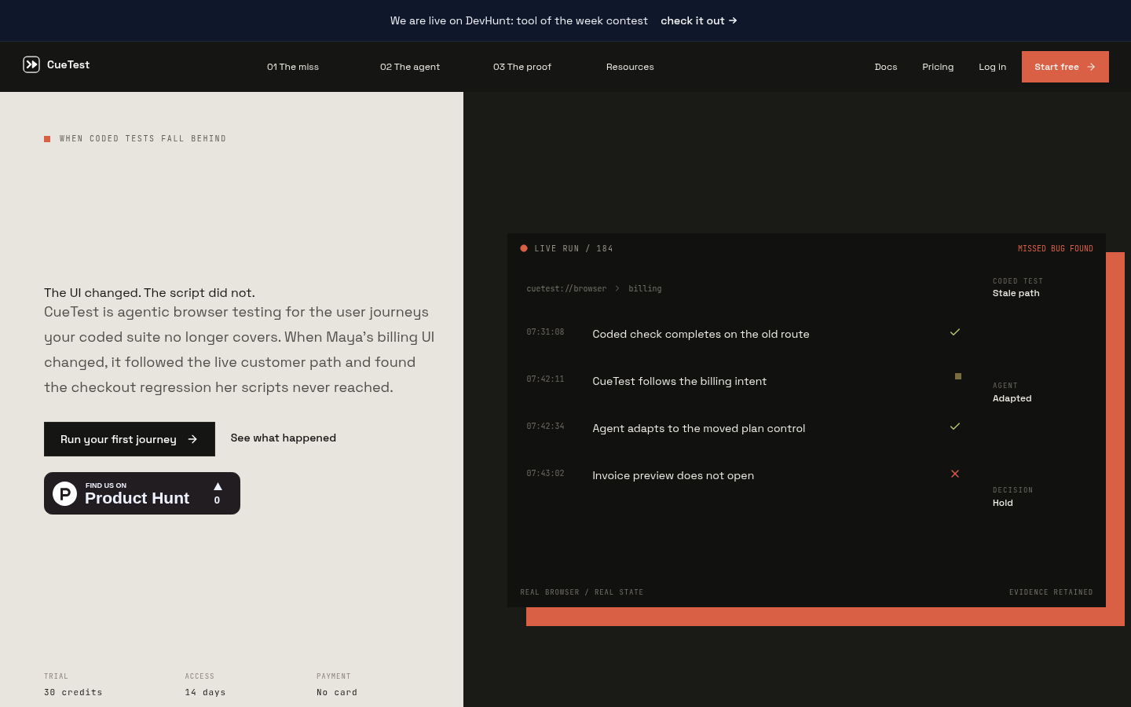Open the Product Hunt badge
Screen dimensions: 1131x707
(142, 493)
